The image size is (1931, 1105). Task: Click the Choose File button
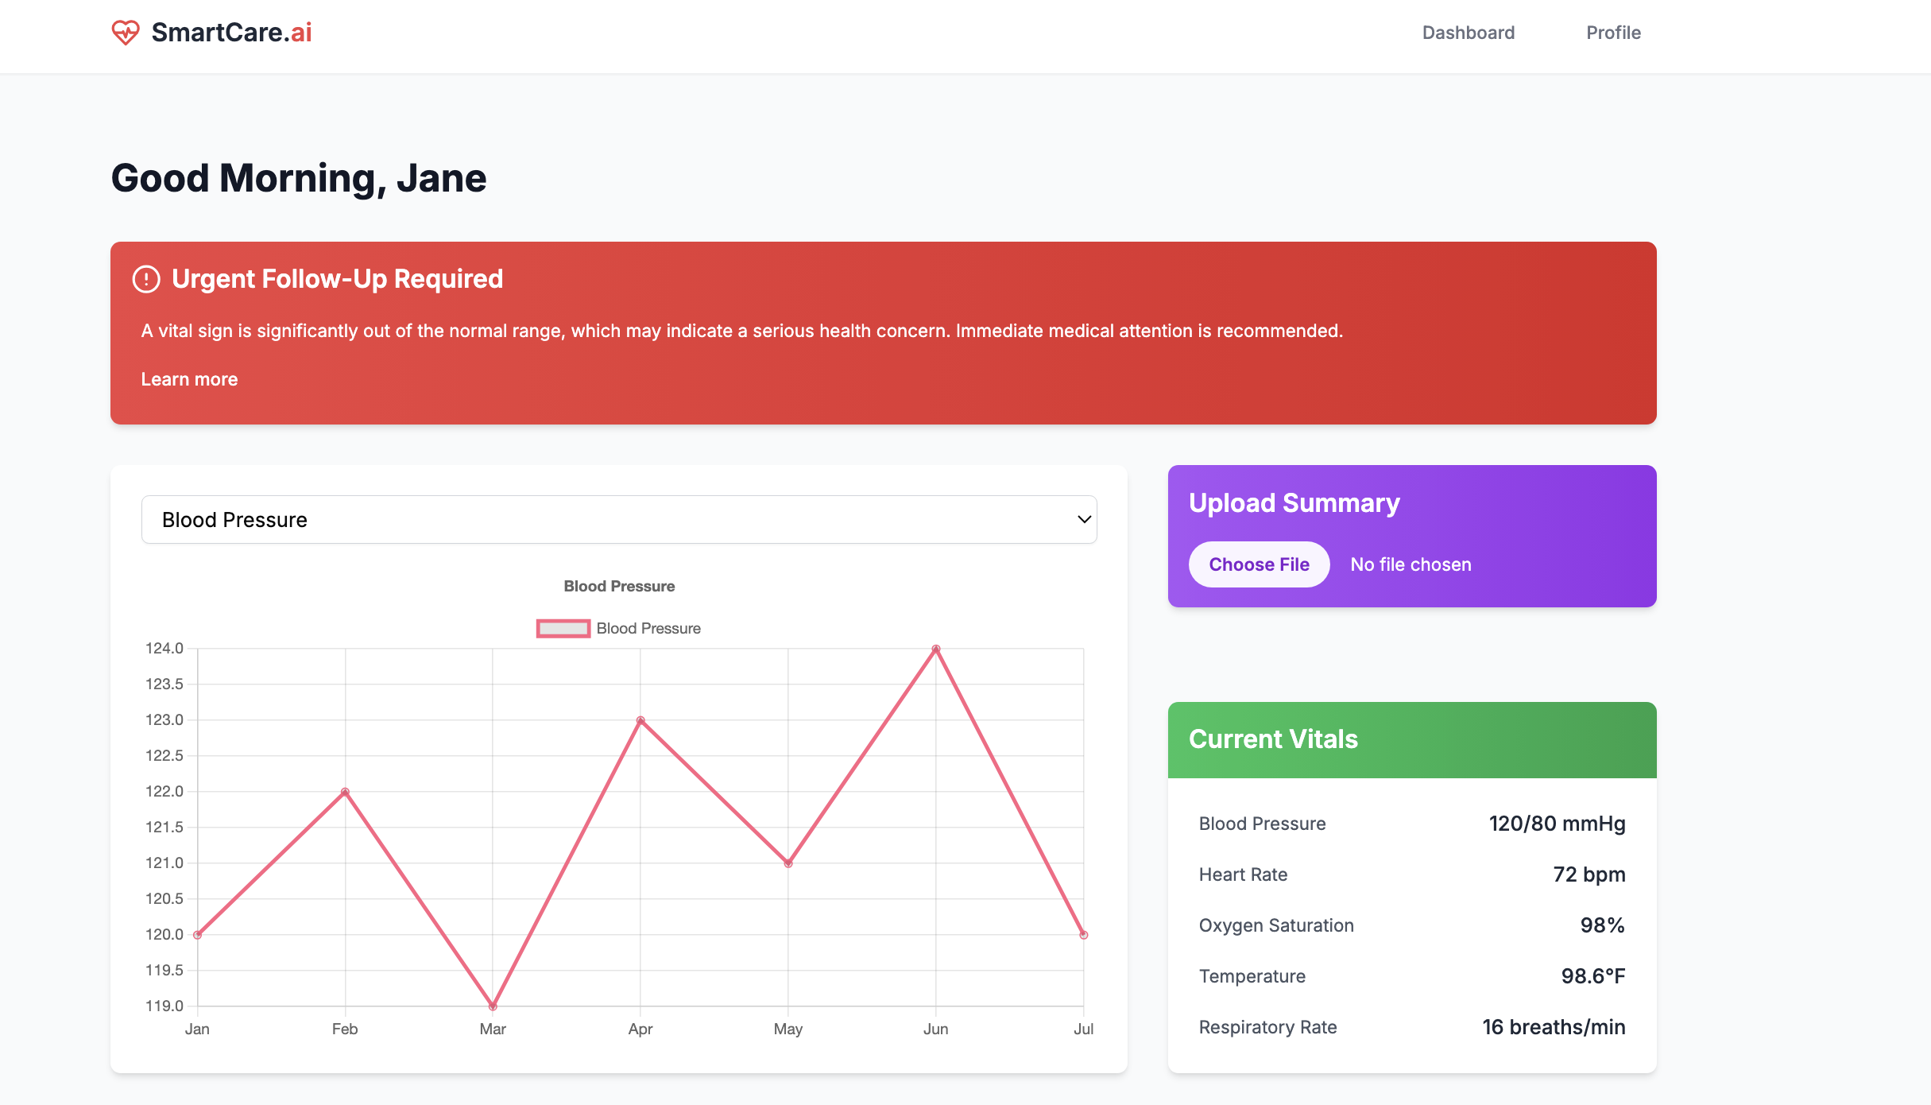pyautogui.click(x=1259, y=564)
